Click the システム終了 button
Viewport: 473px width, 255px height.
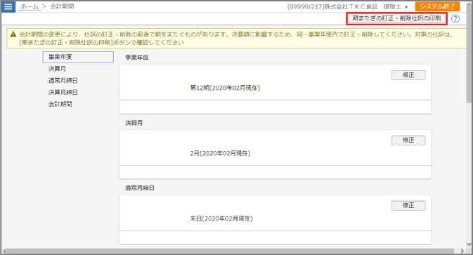pyautogui.click(x=437, y=6)
